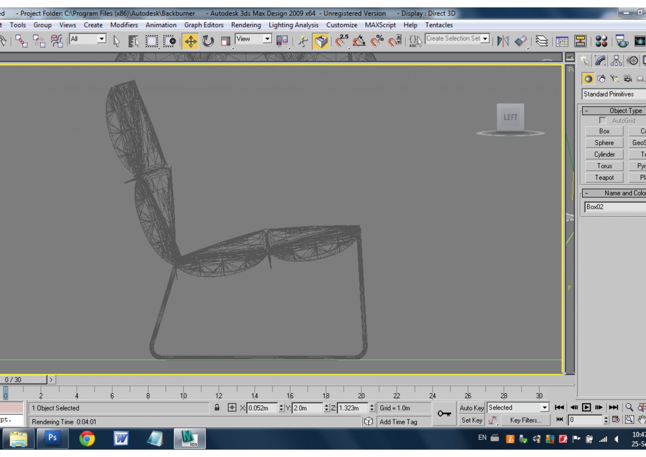Click the Play Animation control
The width and height of the screenshot is (646, 457).
pyautogui.click(x=587, y=407)
